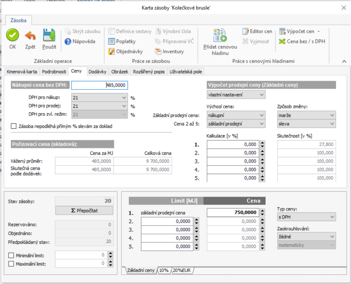
Task: Open Poplatky from the ribbon
Action: click(x=122, y=42)
